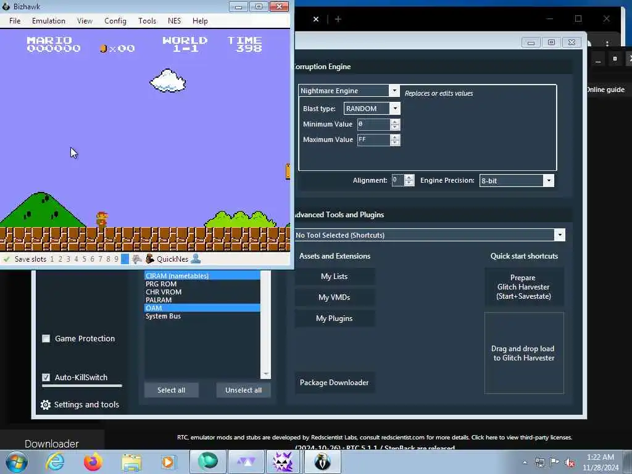This screenshot has height=474, width=632.
Task: Select CIRAM (nametables) domain
Action: point(202,276)
